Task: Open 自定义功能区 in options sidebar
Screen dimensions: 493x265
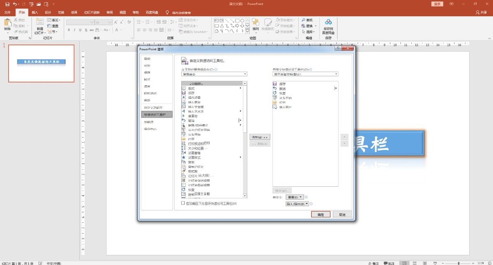Action: point(156,107)
